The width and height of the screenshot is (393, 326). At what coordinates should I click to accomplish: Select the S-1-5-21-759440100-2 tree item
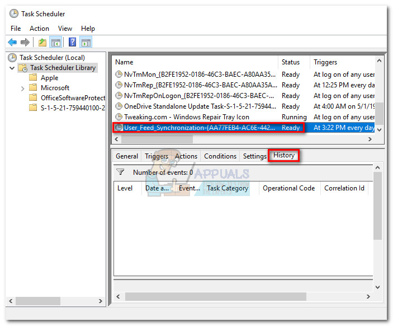point(73,108)
